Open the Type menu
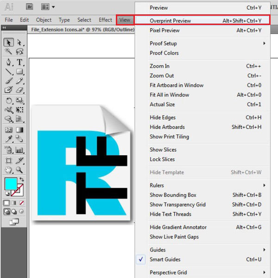This screenshot has height=278, width=278. coord(64,20)
